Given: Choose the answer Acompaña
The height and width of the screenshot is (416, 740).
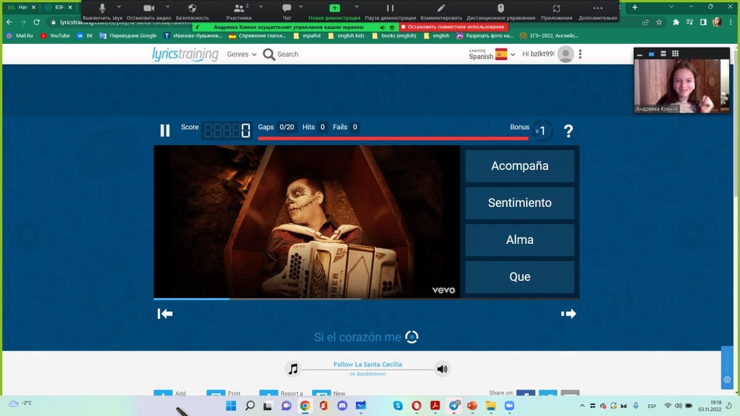Looking at the screenshot, I should coord(520,166).
